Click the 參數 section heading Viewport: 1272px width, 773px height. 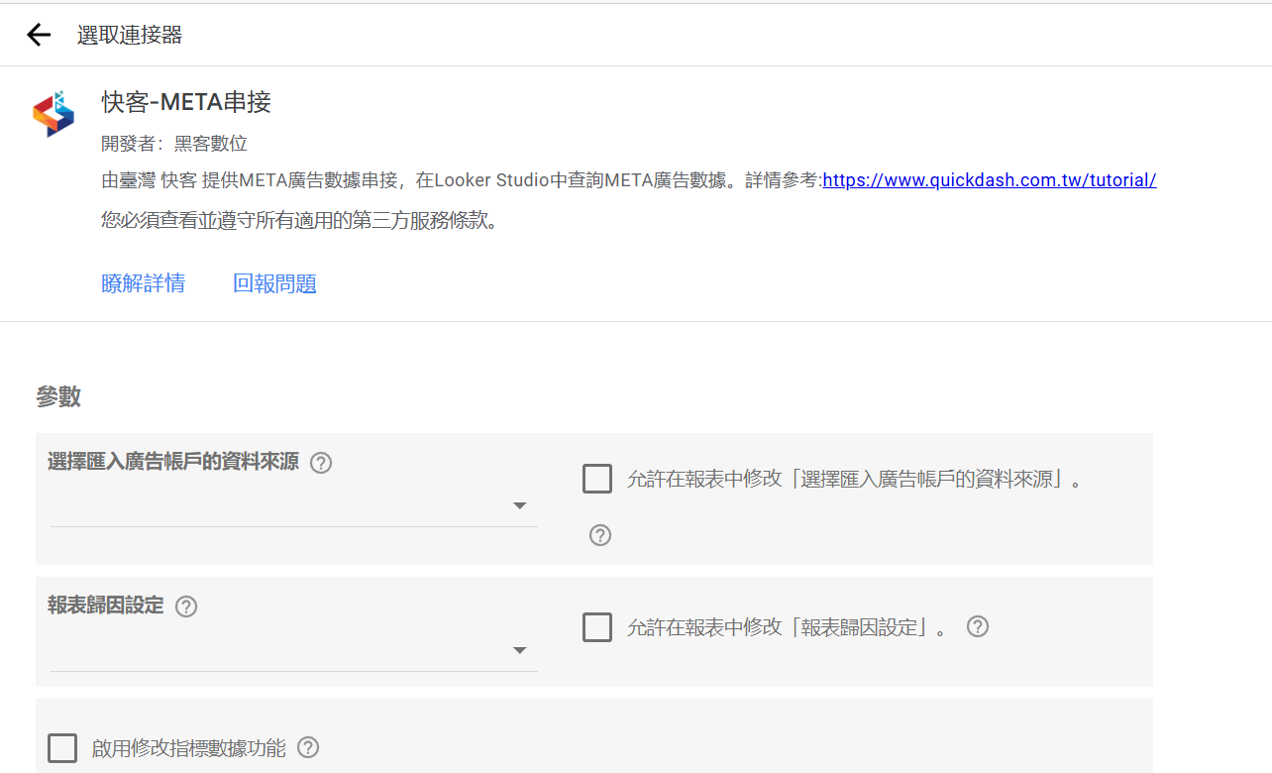coord(58,397)
